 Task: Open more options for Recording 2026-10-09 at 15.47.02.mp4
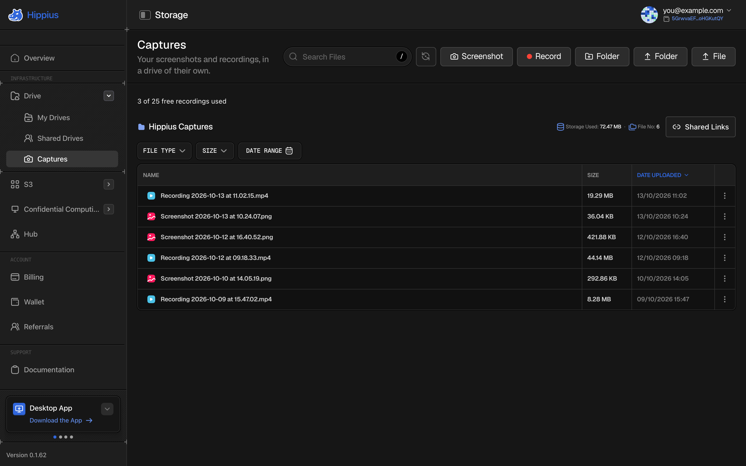pos(725,299)
